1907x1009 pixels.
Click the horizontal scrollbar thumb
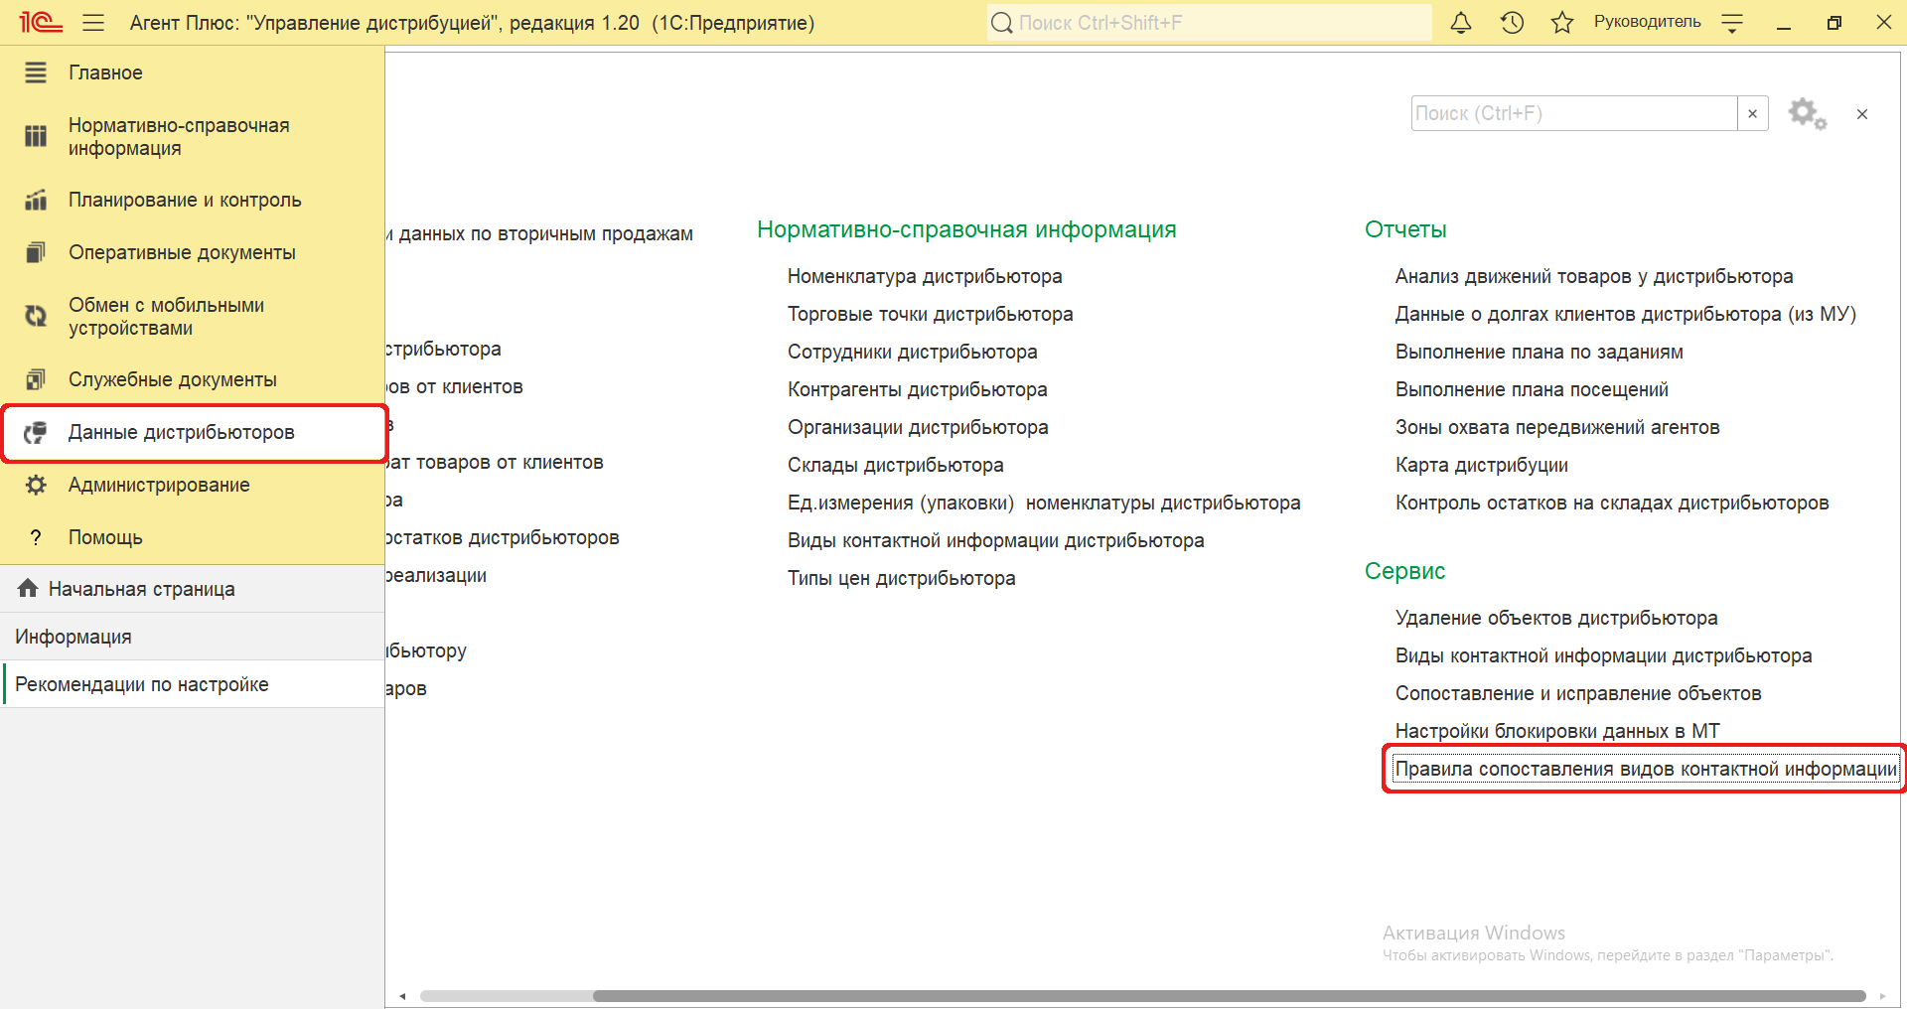pos(1229,996)
